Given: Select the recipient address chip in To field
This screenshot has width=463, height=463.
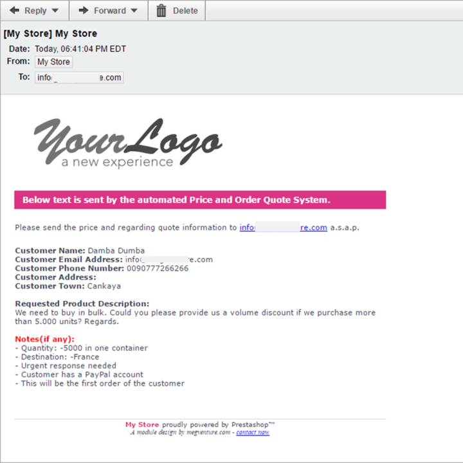Looking at the screenshot, I should click(79, 77).
